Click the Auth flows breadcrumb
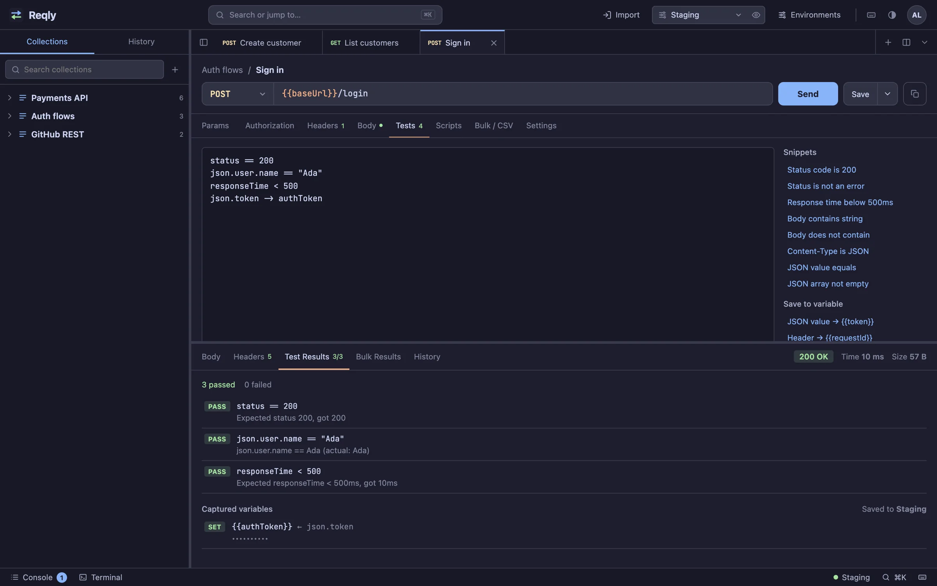 (x=222, y=70)
